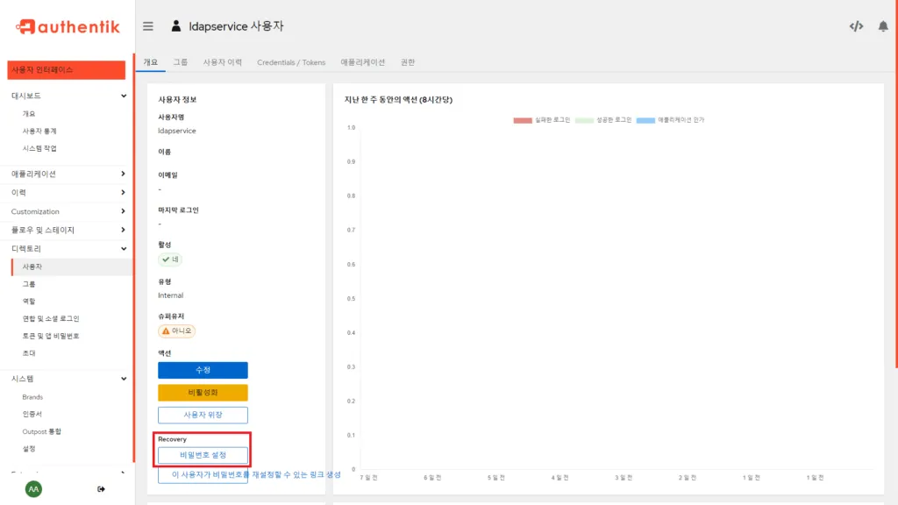The width and height of the screenshot is (898, 505).
Task: Click the 비밀번호 설정 button under Recovery
Action: [203, 454]
